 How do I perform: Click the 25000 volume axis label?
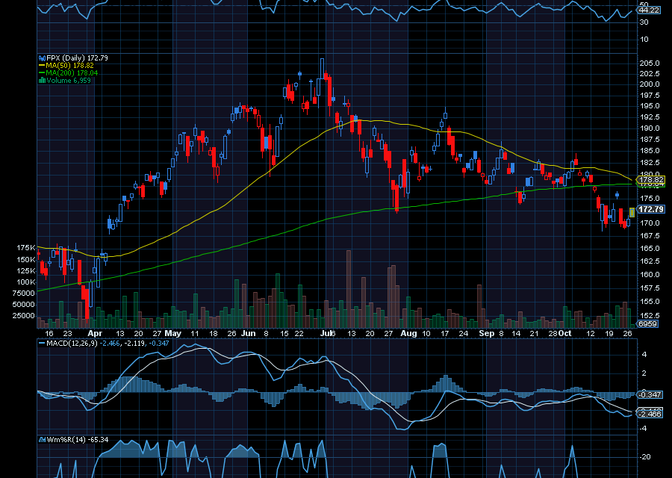tap(24, 316)
